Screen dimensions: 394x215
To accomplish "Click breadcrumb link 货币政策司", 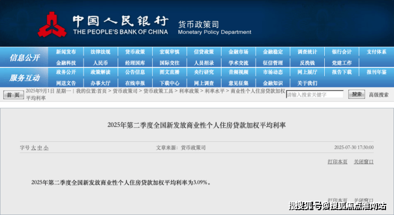I will (125, 91).
